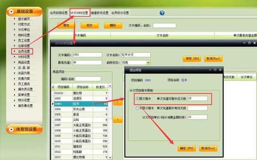The height and width of the screenshot is (160, 257).
Task: Open 优惠方案 in the sidebar
Action: (x=24, y=79)
